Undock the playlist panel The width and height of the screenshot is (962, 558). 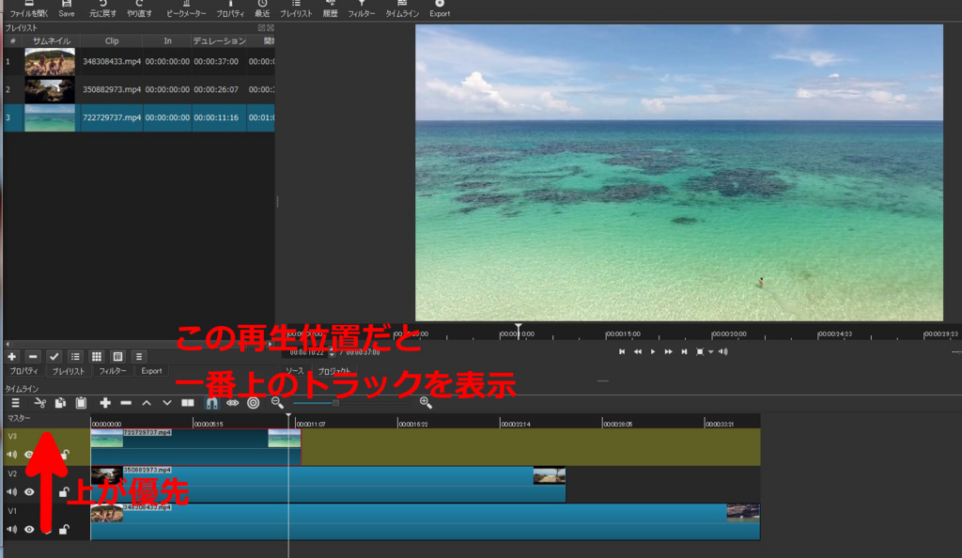[261, 27]
